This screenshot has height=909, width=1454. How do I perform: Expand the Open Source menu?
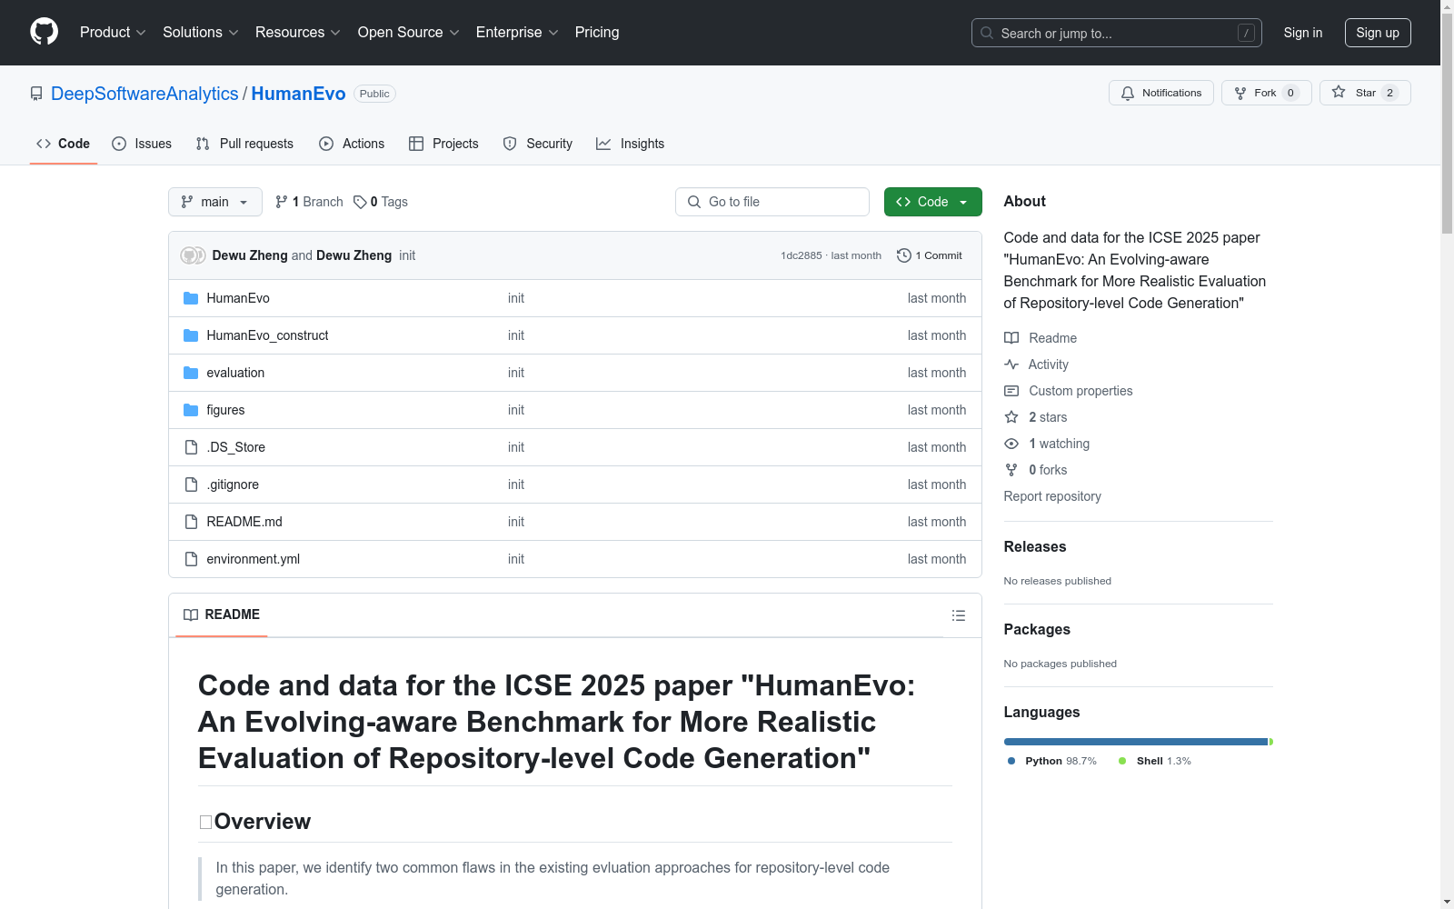click(408, 33)
